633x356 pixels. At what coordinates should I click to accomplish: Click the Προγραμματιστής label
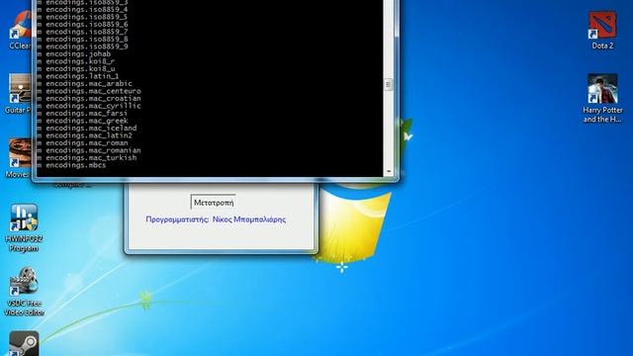click(x=178, y=220)
